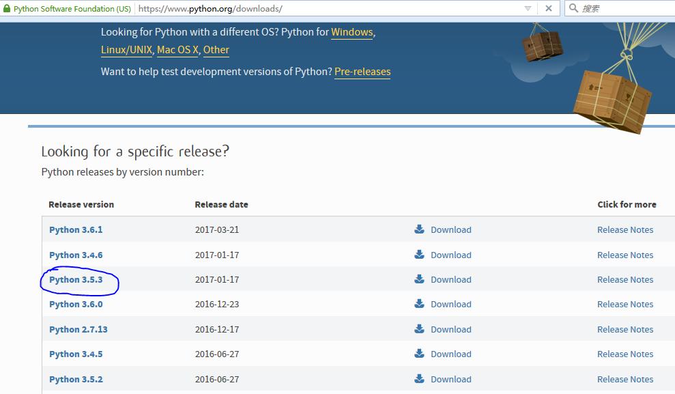This screenshot has height=394, width=675.
Task: Click Download text for Python 3.4.6
Action: pyautogui.click(x=451, y=255)
